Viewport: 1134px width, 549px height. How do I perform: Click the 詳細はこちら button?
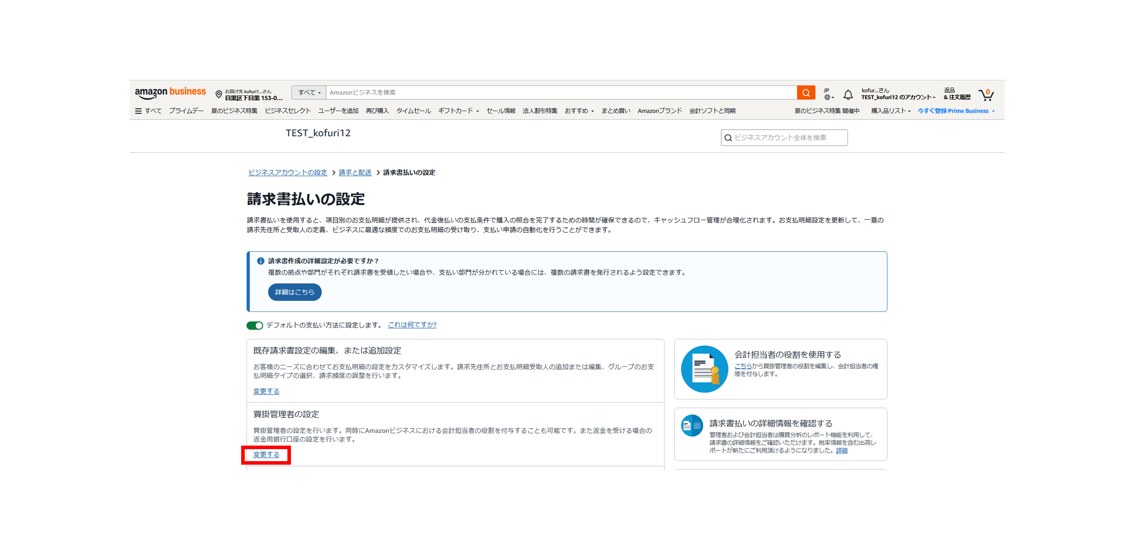(294, 292)
